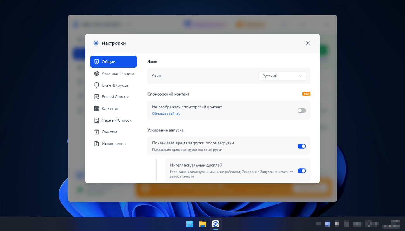The image size is (405, 231).
Task: Open the Русский language dropdown
Action: (282, 76)
